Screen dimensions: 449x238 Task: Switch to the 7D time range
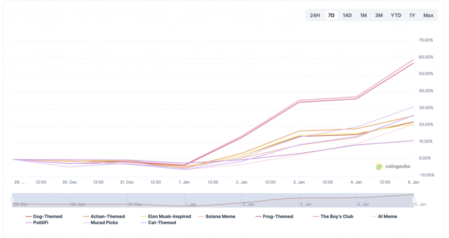[x=331, y=15]
